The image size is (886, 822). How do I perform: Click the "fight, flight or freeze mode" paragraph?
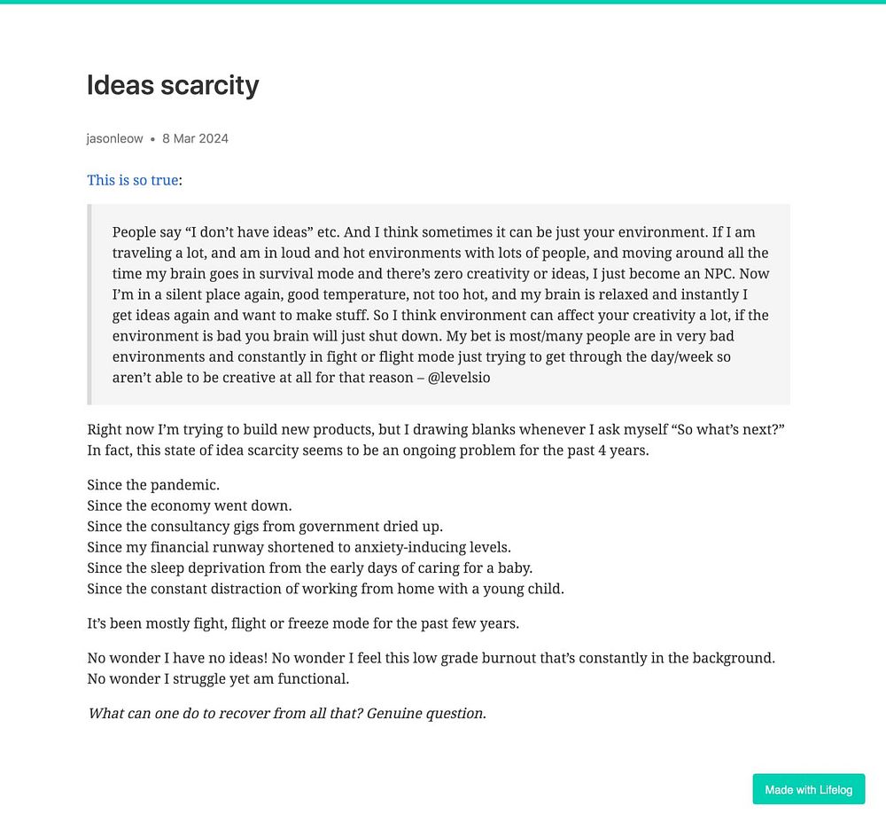[x=303, y=623]
